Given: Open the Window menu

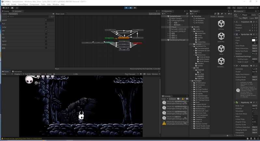Looking at the screenshot, I should [56, 5].
